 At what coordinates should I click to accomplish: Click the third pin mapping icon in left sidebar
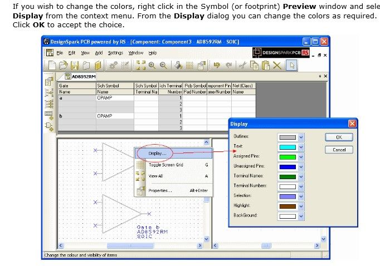49,104
